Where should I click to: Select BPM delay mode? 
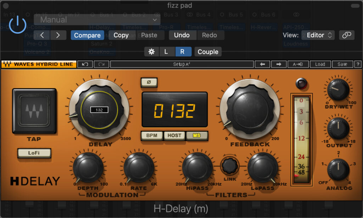152,135
